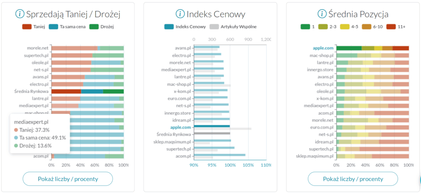Click avans.pl label in Sprzedają chart
Viewport: 421px width, 194px height.
[x=41, y=77]
